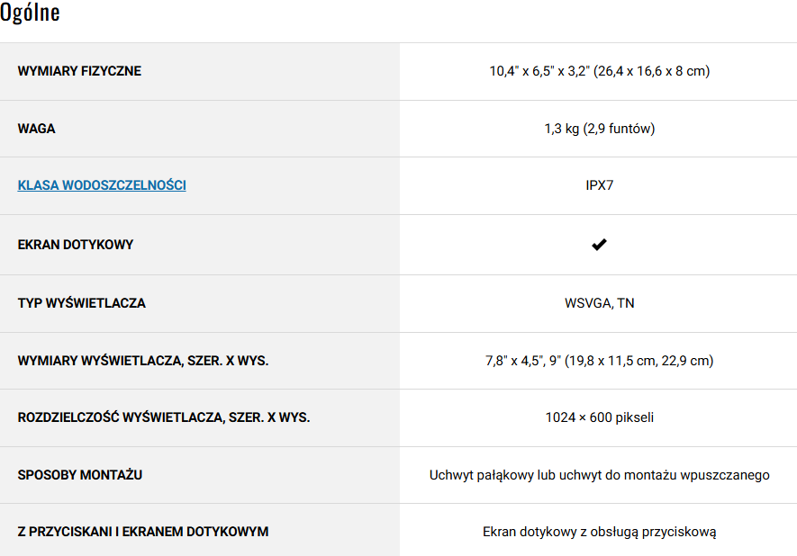Click the IPX7 rating value
Image resolution: width=797 pixels, height=556 pixels.
click(599, 186)
